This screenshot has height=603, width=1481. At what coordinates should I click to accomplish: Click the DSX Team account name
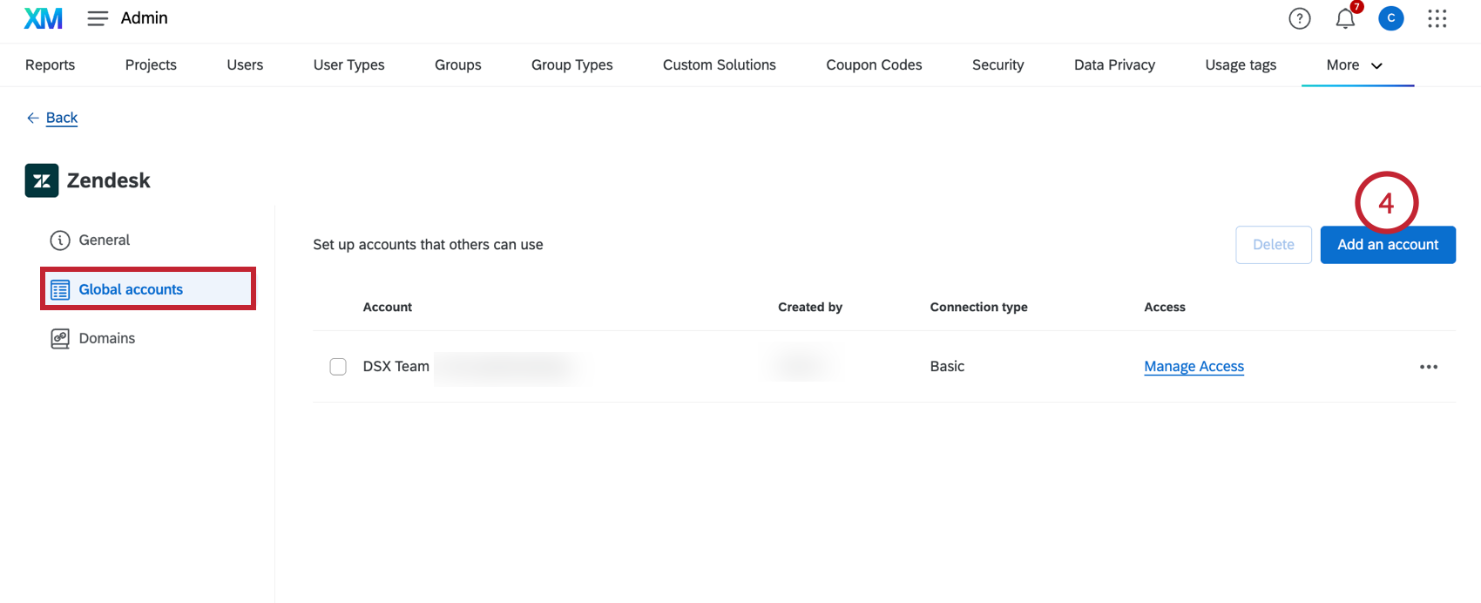pos(396,367)
